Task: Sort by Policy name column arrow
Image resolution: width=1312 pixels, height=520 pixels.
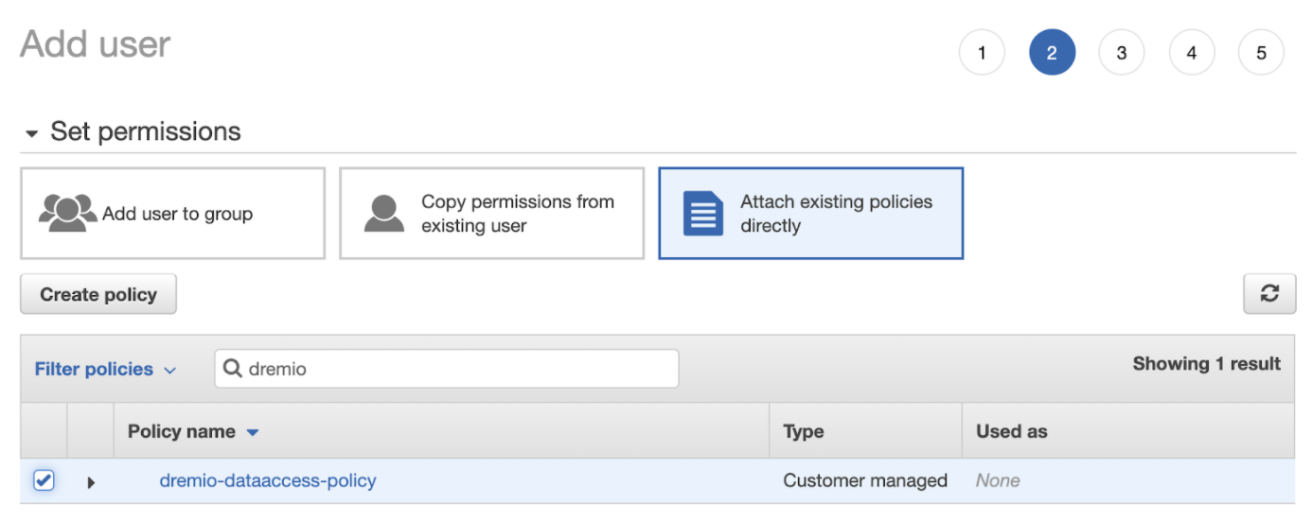Action: [x=253, y=432]
